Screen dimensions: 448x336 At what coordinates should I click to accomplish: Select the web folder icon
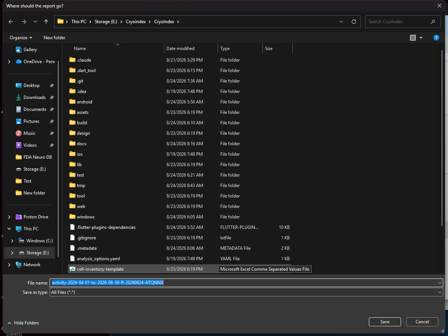72,206
